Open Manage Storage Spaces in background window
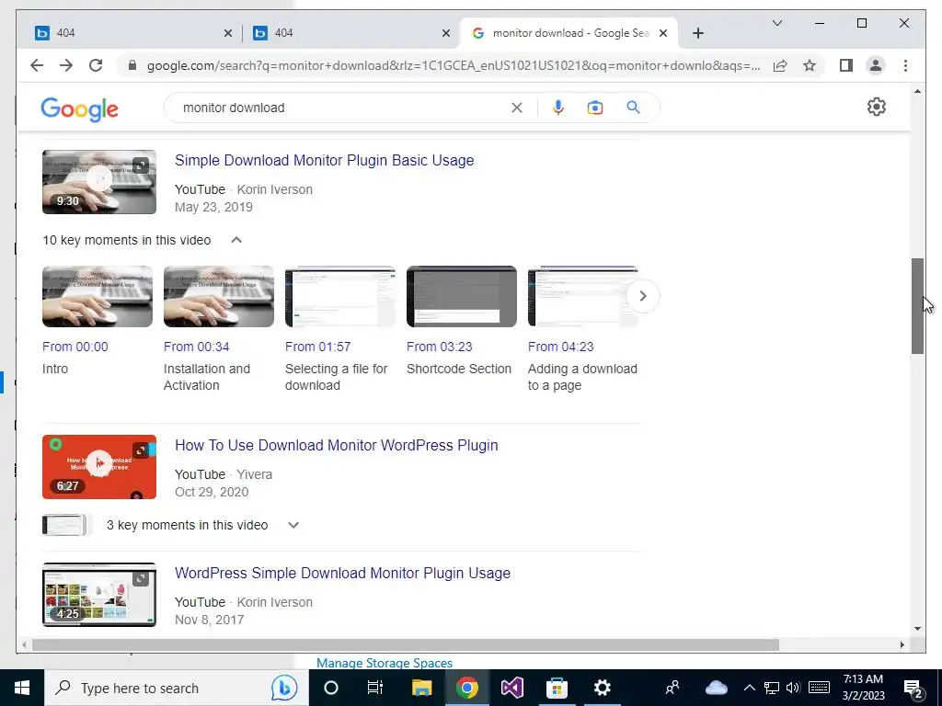The width and height of the screenshot is (942, 706). point(385,664)
